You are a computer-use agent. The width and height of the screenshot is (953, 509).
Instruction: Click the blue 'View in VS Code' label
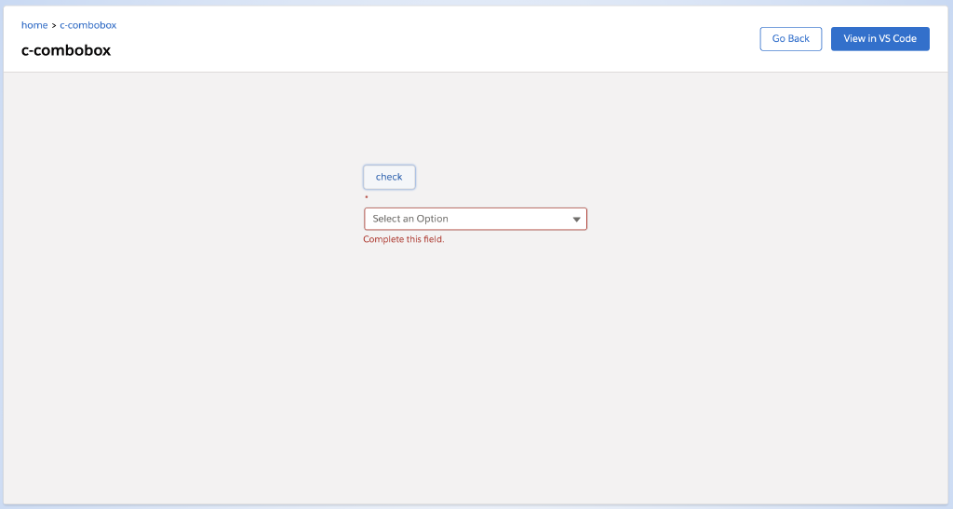(x=879, y=39)
